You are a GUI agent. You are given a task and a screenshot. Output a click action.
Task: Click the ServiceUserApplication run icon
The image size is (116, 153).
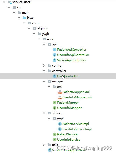tap(50, 150)
